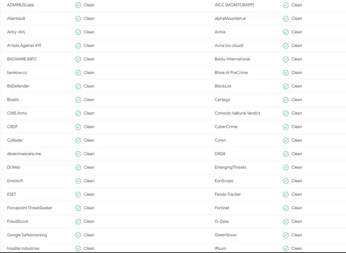Click the Blueliv clean status icon

pyautogui.click(x=78, y=100)
